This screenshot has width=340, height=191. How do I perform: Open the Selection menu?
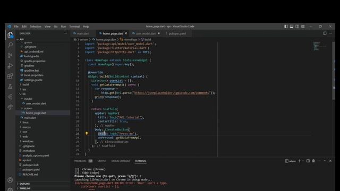[36, 27]
